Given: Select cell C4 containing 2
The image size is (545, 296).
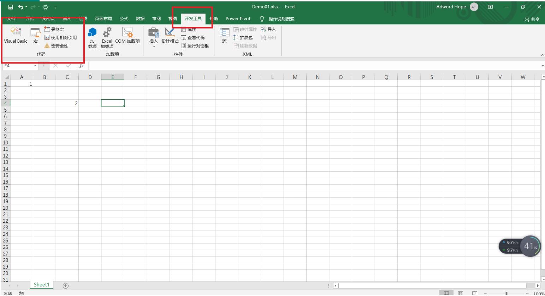Looking at the screenshot, I should pyautogui.click(x=67, y=103).
